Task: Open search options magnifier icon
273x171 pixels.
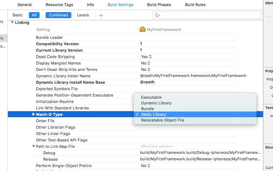Action: 158,15
